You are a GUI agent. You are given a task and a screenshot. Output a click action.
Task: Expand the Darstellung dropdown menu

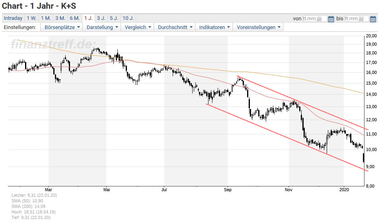click(102, 27)
